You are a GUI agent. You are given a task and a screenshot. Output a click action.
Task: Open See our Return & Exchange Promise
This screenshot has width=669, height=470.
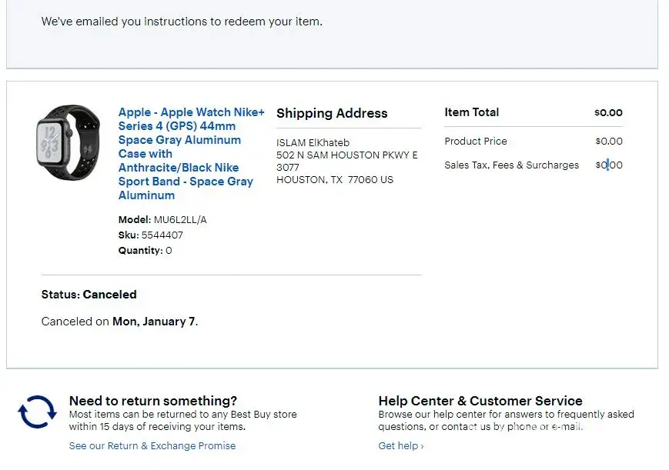152,446
